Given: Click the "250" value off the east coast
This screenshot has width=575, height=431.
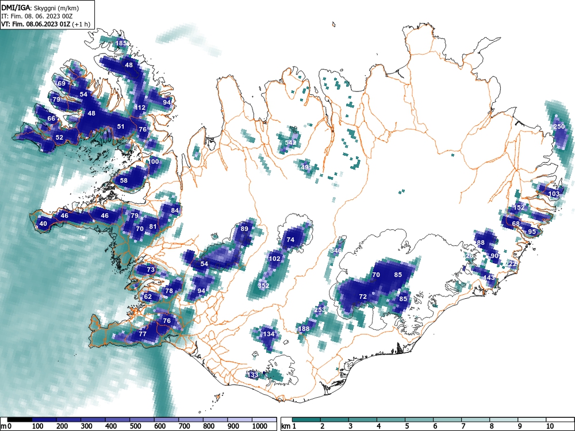Looking at the screenshot, I should 559,126.
